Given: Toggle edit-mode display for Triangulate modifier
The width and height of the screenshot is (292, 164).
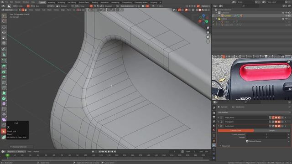Looking at the screenshot, I should tap(273, 122).
